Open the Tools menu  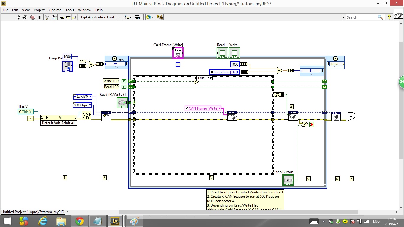[70, 10]
